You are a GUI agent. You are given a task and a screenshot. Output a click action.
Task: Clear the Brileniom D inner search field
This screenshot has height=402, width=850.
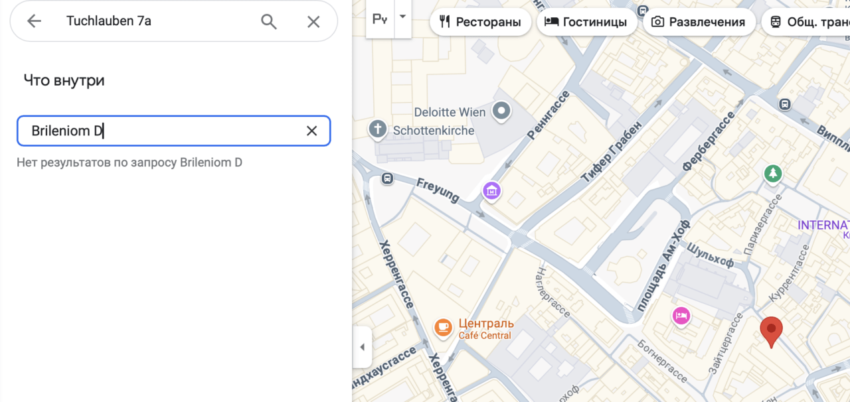tap(311, 131)
